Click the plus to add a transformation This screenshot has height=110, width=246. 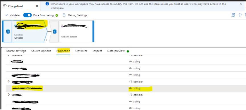47,40
